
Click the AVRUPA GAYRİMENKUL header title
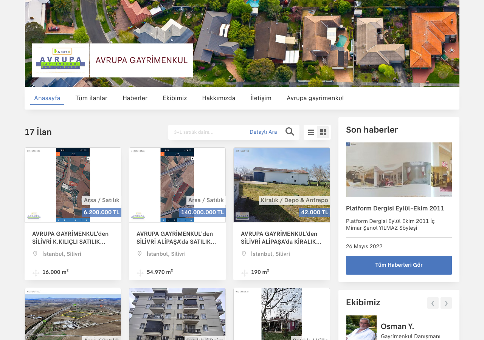click(141, 60)
